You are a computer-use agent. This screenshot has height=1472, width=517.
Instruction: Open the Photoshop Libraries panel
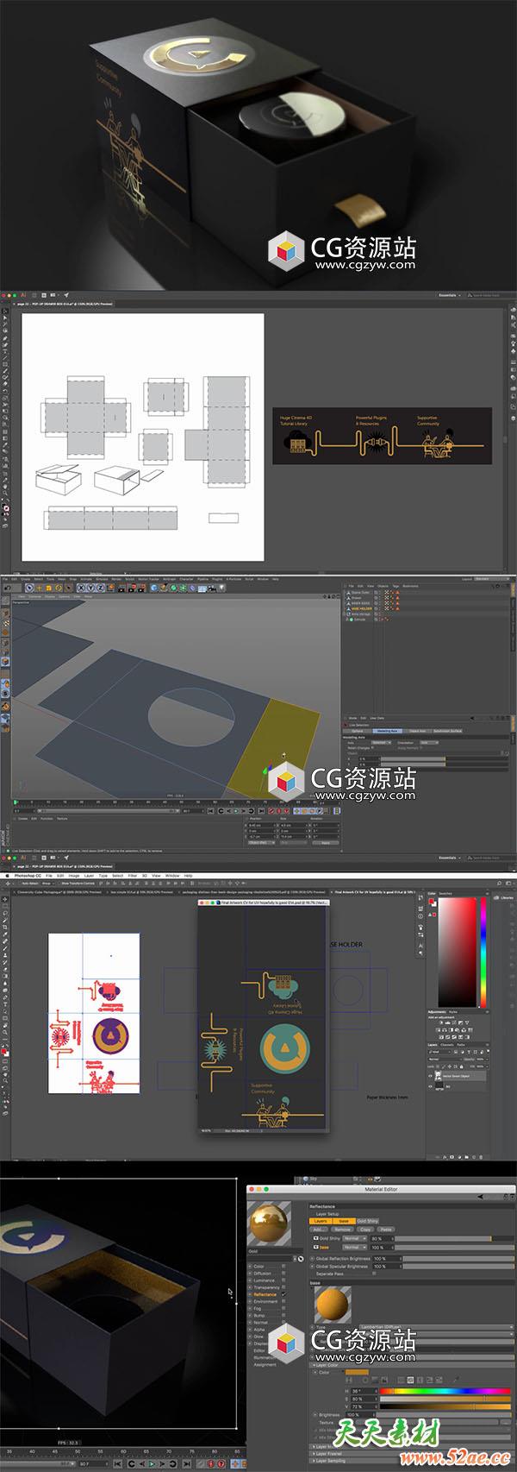coord(505,897)
